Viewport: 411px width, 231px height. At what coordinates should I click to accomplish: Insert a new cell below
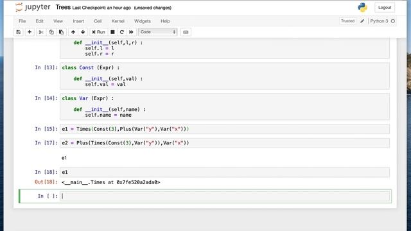[30, 32]
